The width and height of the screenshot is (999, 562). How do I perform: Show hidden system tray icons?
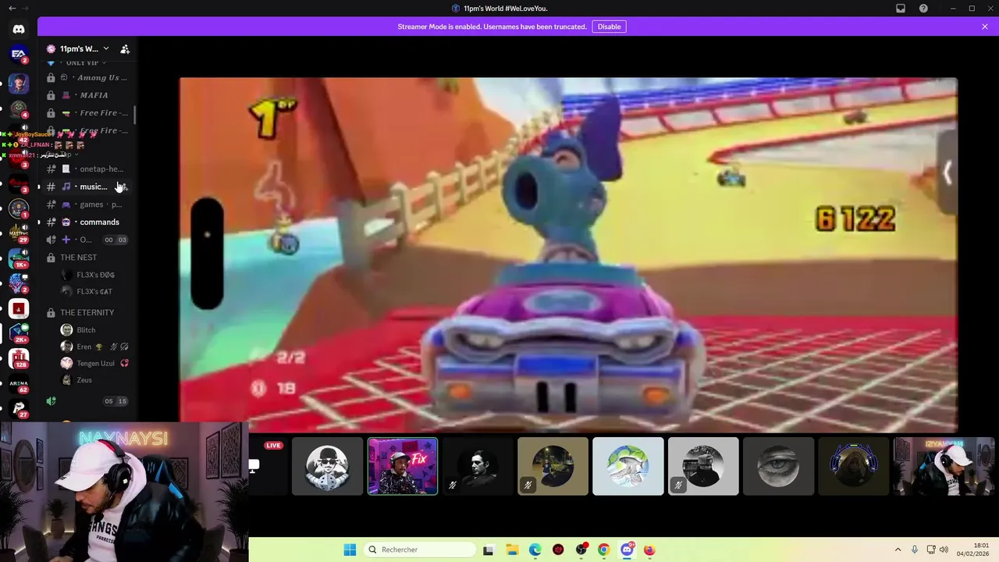click(898, 550)
